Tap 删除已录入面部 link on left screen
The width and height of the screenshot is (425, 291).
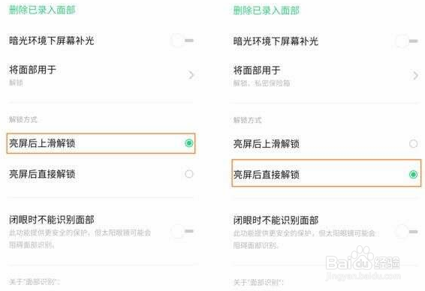point(42,10)
